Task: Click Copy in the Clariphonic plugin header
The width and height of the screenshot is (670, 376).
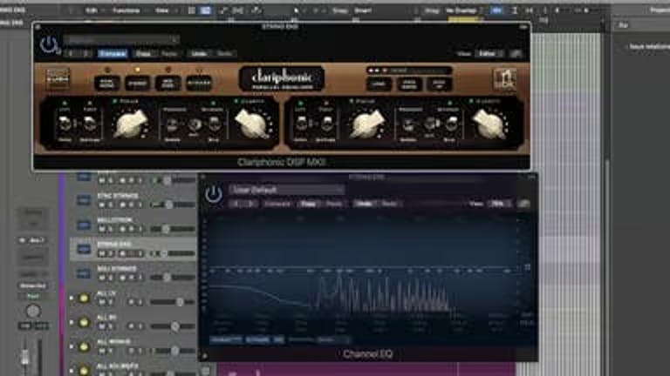Action: [143, 54]
